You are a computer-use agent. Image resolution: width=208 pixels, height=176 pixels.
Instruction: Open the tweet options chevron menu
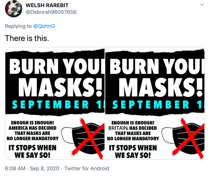[x=202, y=5]
